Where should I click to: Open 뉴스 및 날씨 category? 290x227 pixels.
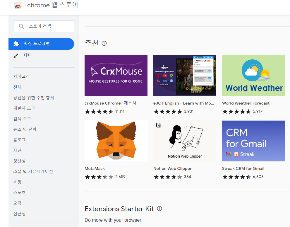coord(25,129)
